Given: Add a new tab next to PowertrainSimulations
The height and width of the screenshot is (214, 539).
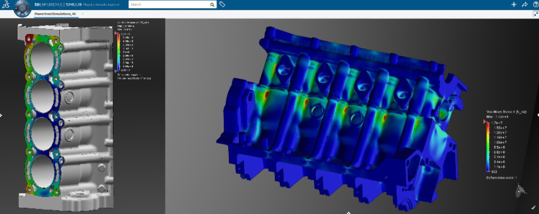Looking at the screenshot, I should point(82,14).
